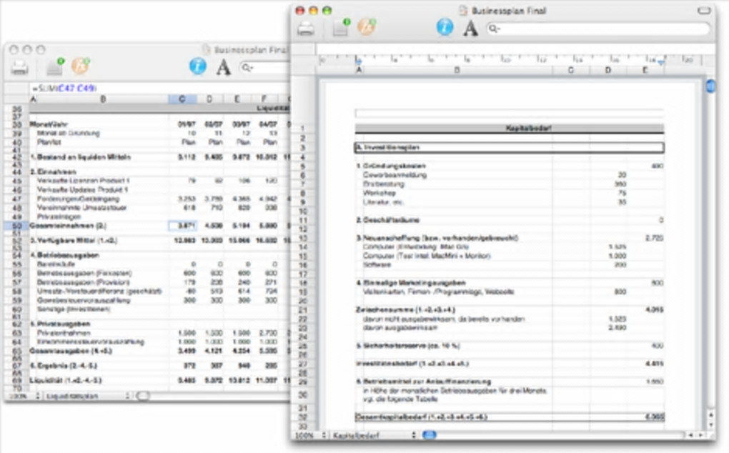This screenshot has height=453, width=729.
Task: Click '4. Betriebsausgaben' label
Action: pyautogui.click(x=64, y=255)
